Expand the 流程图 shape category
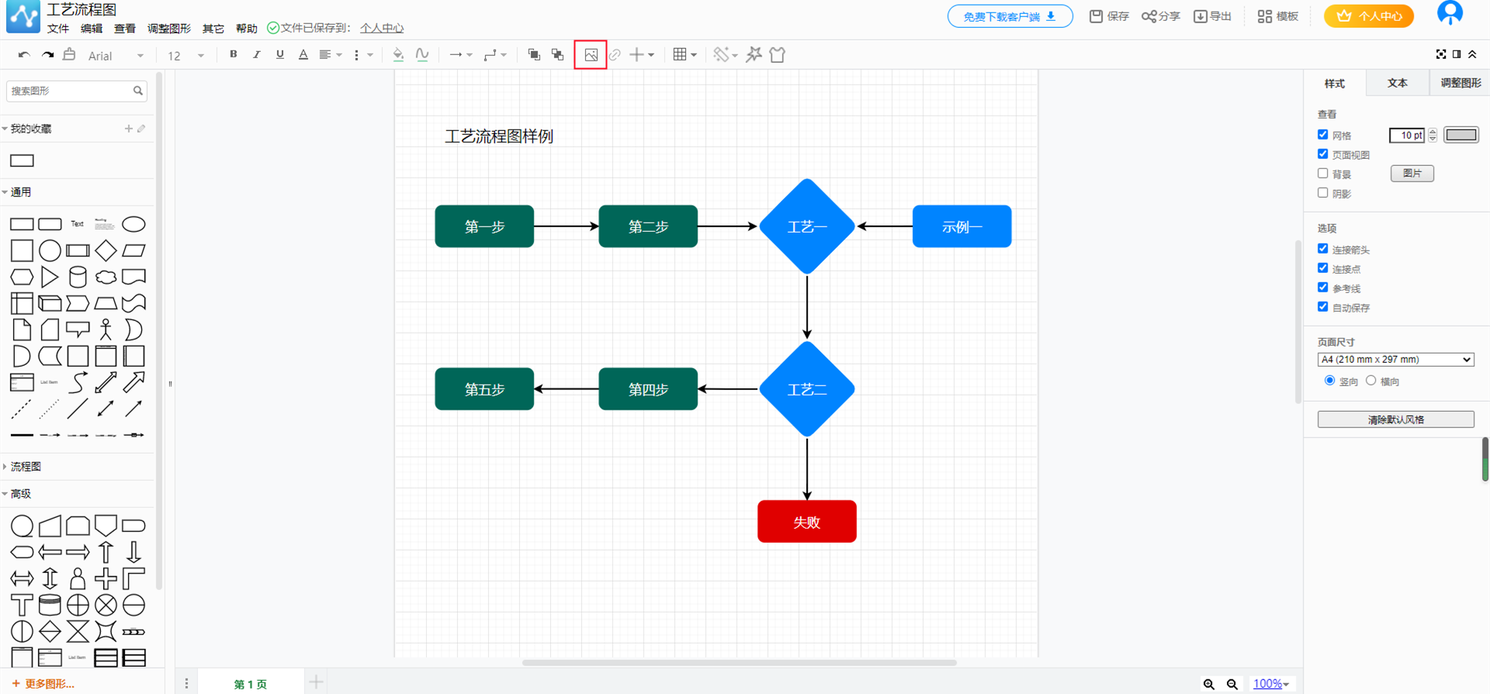1490x694 pixels. (x=26, y=467)
